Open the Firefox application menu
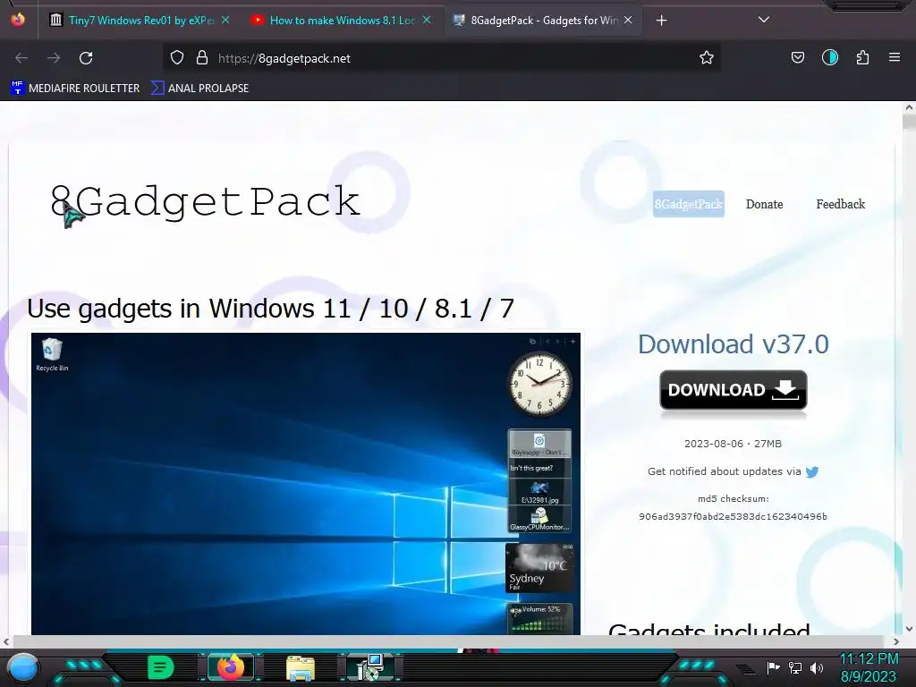The image size is (916, 687). [x=895, y=58]
